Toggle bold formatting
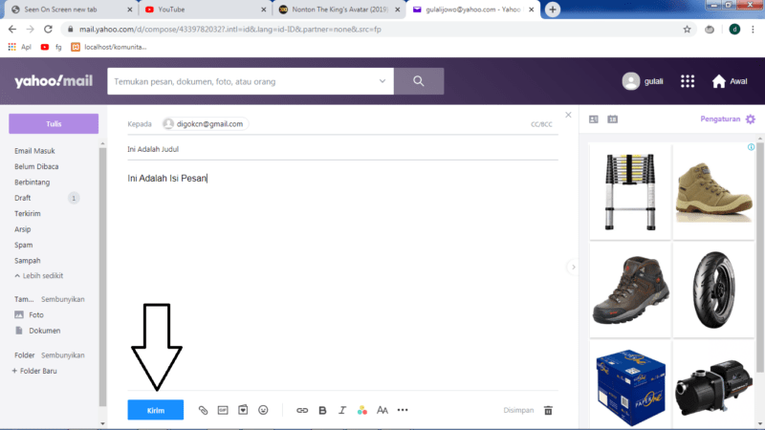Viewport: 765px width, 430px height. [322, 411]
